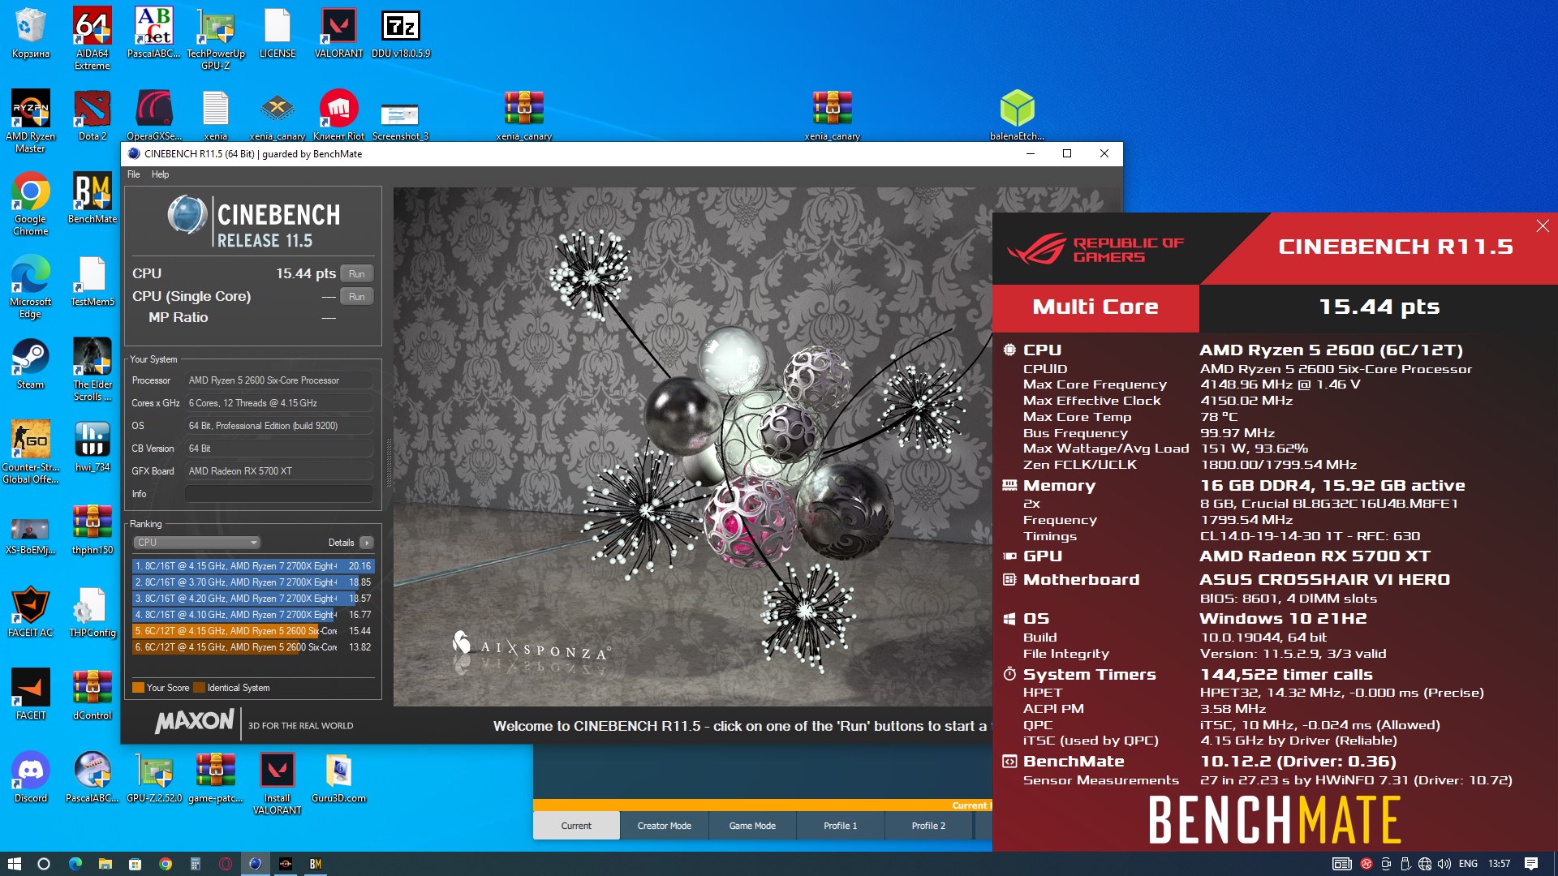Select ranking row 4 with score 16.77
The height and width of the screenshot is (876, 1558).
[x=252, y=615]
